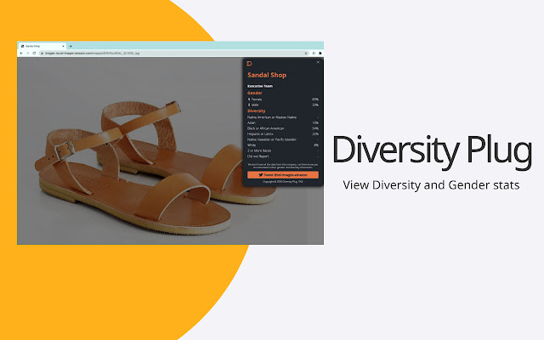This screenshot has width=544, height=340.
Task: Close the Diversity Plug popup
Action: (318, 62)
